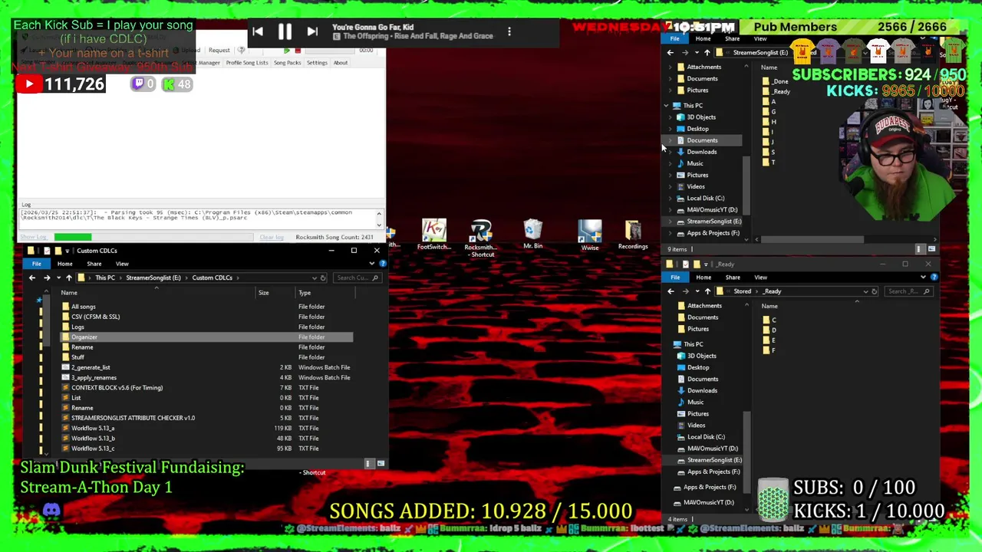Open About tab in Rocksmith tool
The width and height of the screenshot is (982, 552).
(x=341, y=63)
